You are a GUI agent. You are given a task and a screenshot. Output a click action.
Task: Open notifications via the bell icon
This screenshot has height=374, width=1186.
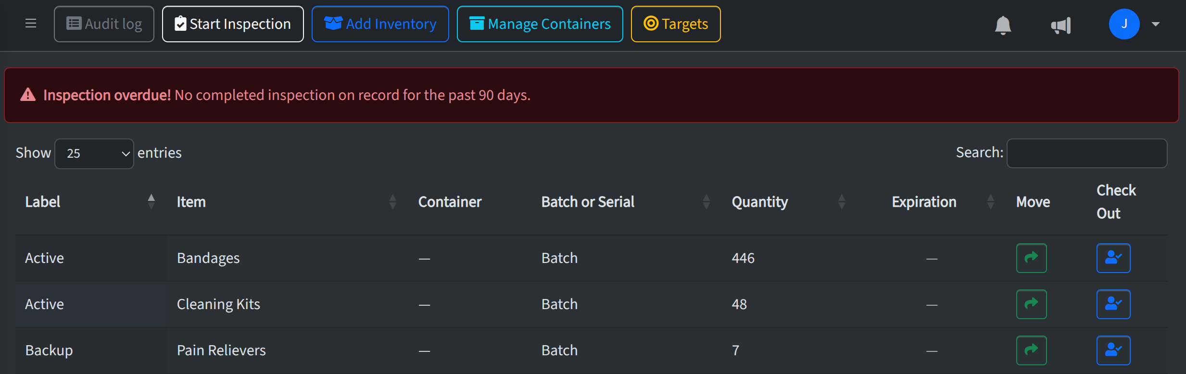click(x=1003, y=25)
